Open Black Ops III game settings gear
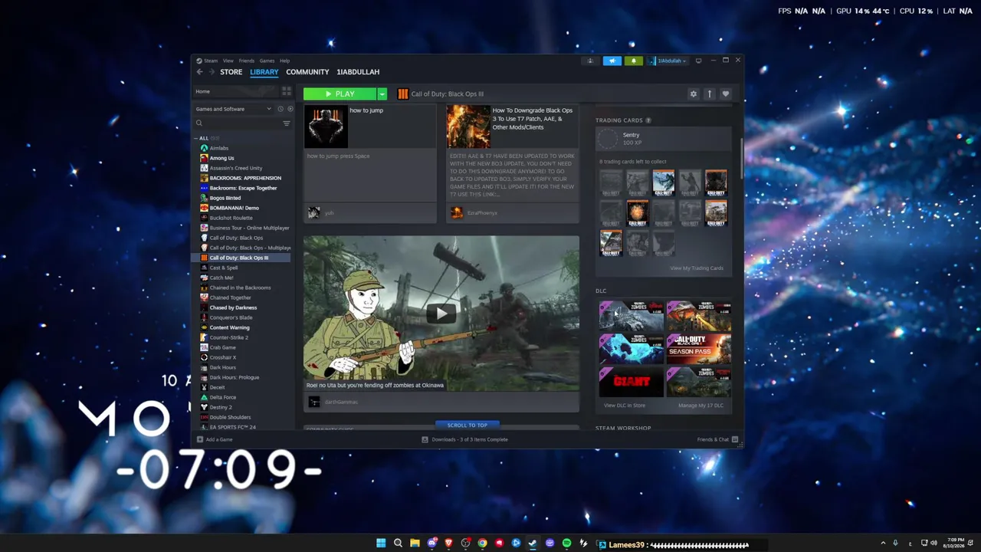 694,94
